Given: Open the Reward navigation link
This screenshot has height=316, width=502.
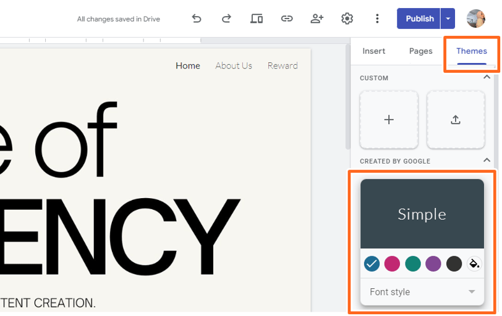Looking at the screenshot, I should 283,66.
